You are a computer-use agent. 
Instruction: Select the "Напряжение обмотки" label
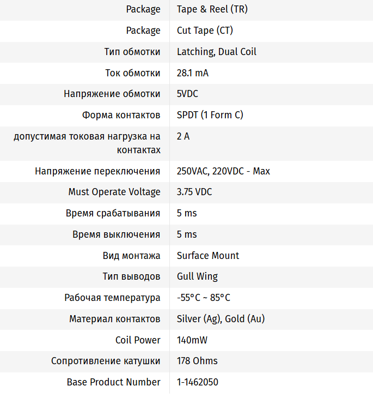coord(112,94)
